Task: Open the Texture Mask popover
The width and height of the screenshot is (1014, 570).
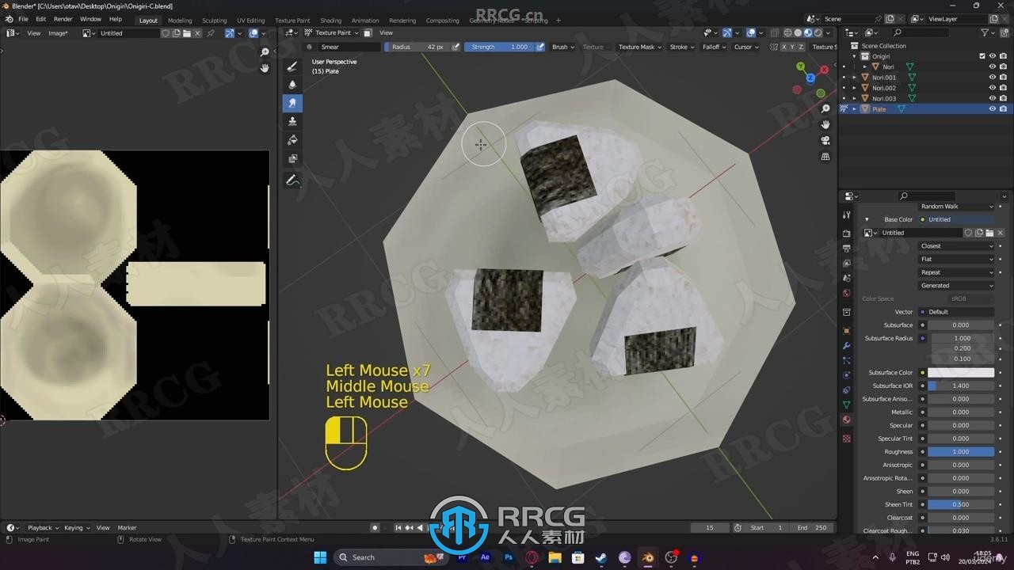Action: click(x=639, y=47)
